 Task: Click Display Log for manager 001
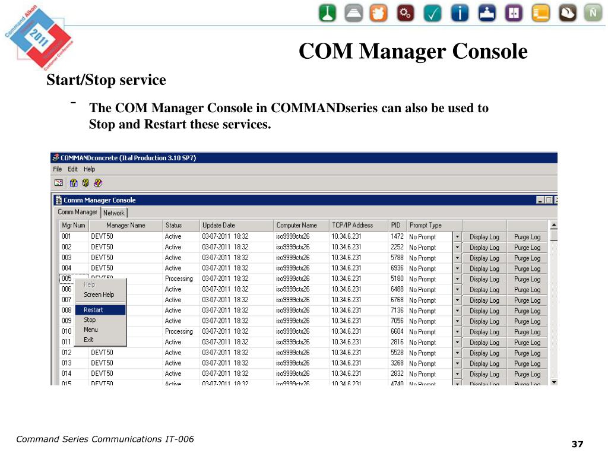pyautogui.click(x=484, y=236)
